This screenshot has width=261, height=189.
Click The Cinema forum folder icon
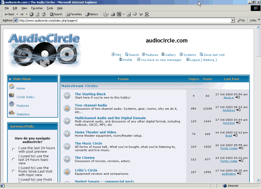click(x=67, y=159)
